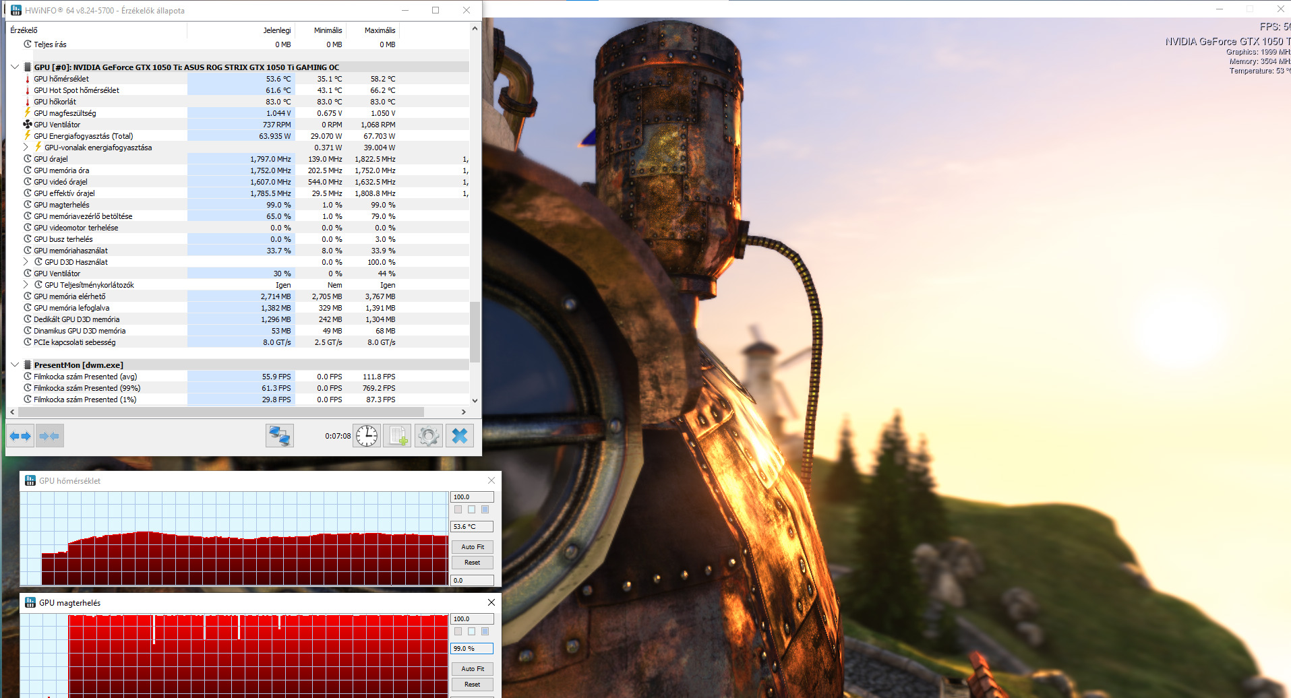The image size is (1291, 698).
Task: Start logging with the sheet-plus icon
Action: (397, 436)
